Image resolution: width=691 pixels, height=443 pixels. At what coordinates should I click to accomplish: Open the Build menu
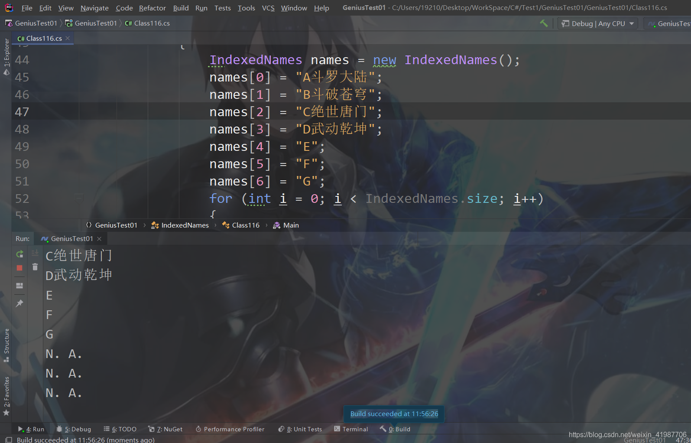pos(181,8)
